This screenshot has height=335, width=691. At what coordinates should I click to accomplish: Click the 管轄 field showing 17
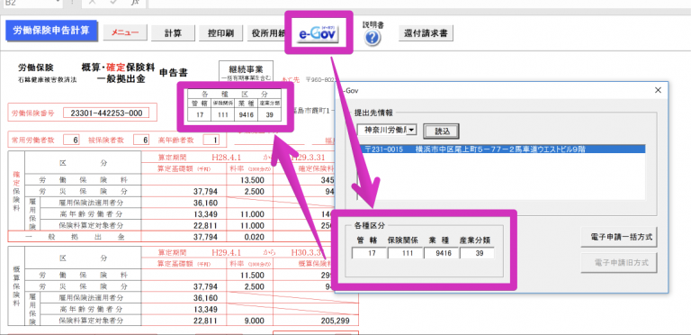[x=369, y=253]
